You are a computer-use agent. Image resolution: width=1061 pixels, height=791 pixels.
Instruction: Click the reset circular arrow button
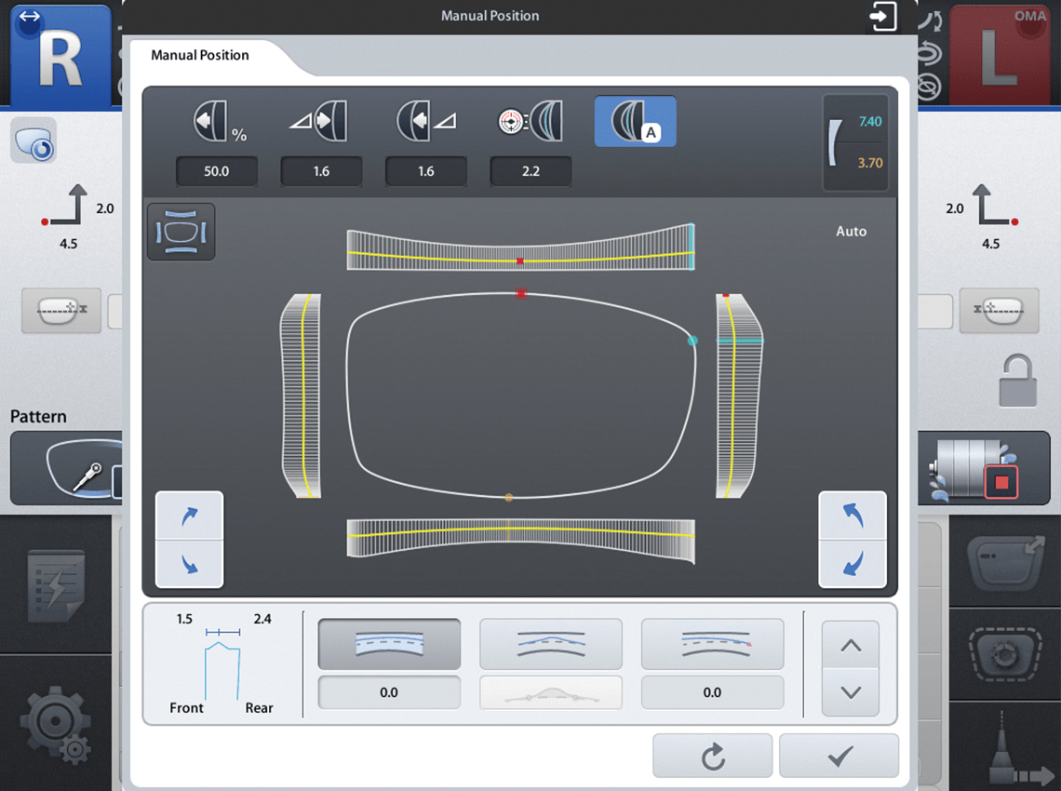coord(713,756)
